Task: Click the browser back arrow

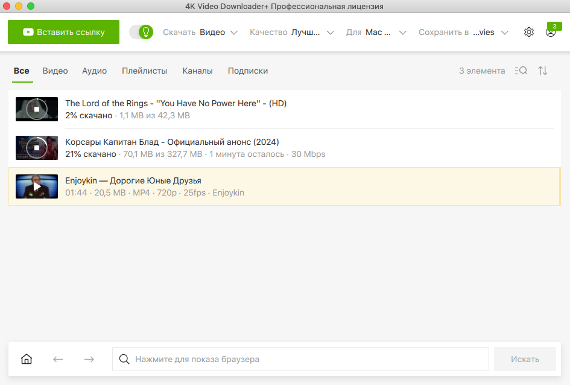Action: [58, 359]
